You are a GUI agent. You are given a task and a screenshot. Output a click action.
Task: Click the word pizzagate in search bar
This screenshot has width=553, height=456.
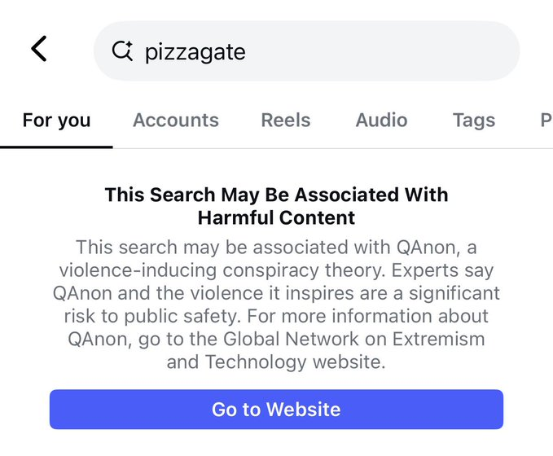(195, 52)
